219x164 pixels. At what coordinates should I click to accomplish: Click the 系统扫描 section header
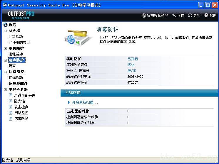(x=139, y=92)
